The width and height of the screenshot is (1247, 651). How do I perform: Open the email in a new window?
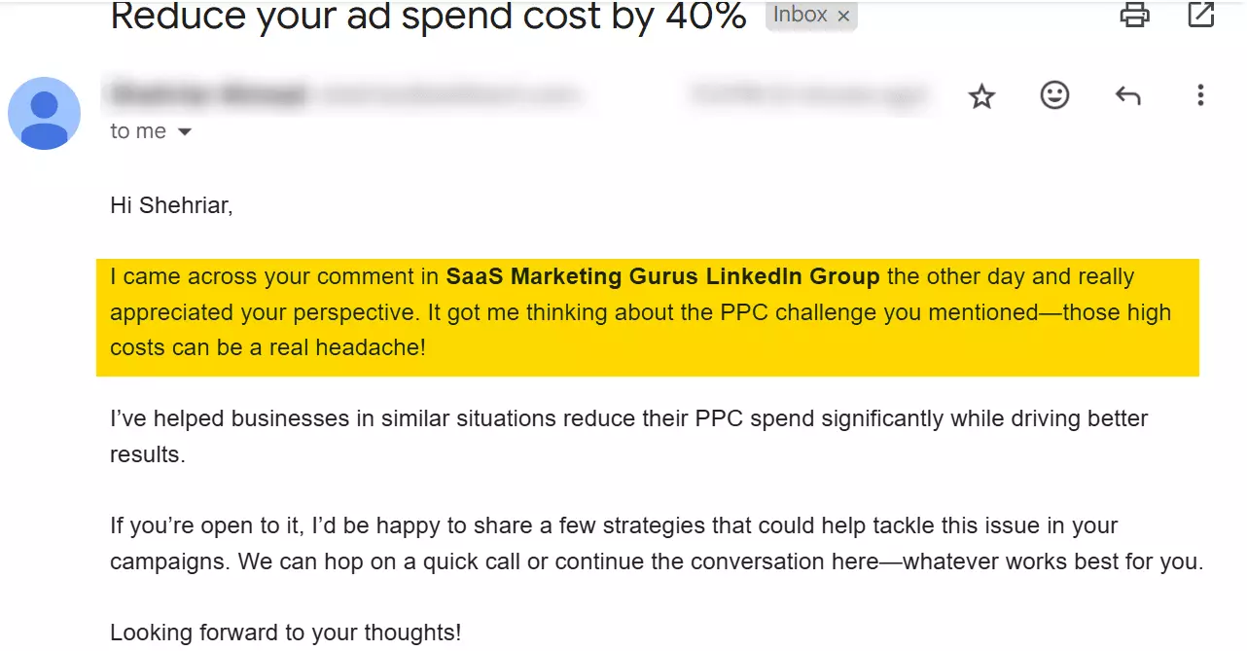pos(1200,15)
